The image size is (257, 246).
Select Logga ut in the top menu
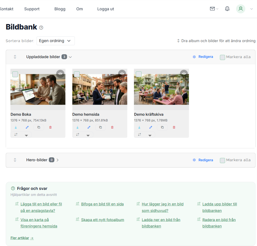coord(105,9)
